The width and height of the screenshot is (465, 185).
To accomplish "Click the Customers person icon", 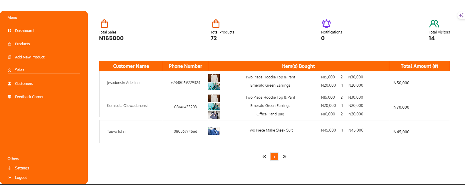I will click(x=9, y=83).
